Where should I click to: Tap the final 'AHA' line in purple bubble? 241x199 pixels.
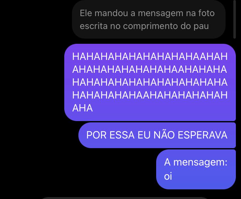(83, 108)
